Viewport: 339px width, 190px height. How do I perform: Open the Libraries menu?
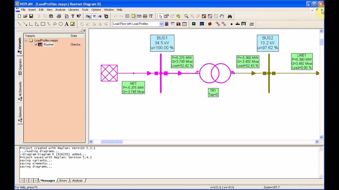[74, 10]
